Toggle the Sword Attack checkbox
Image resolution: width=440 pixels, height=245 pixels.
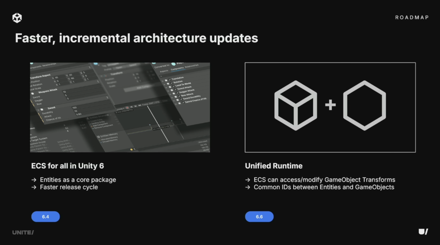175,89
